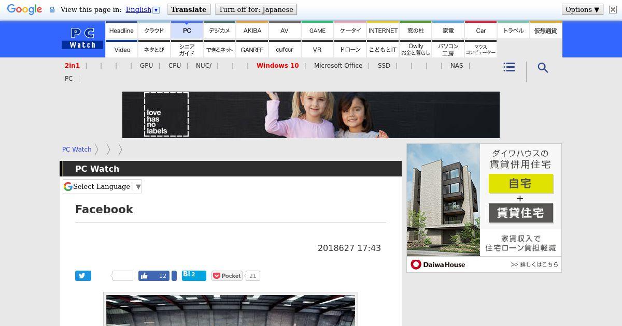Click the SSD topic link
The image size is (622, 326).
(384, 65)
